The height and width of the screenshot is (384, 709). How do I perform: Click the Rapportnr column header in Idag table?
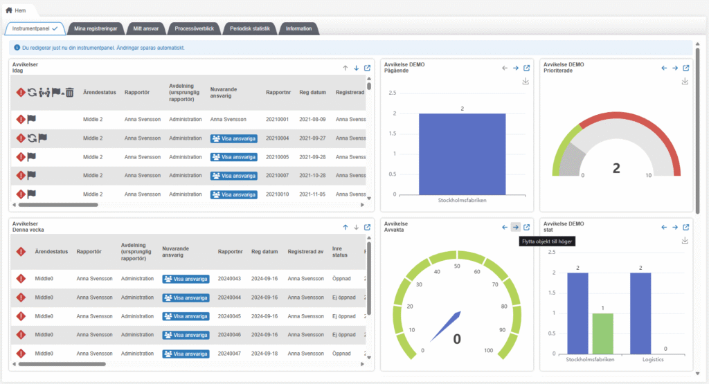pyautogui.click(x=278, y=93)
